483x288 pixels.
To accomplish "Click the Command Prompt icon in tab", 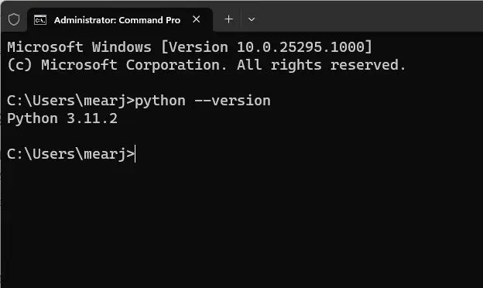I will 40,20.
